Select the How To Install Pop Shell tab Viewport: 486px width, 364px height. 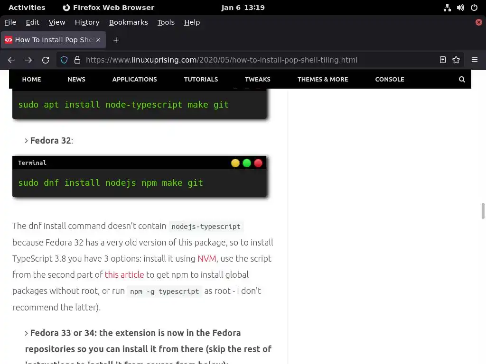pyautogui.click(x=53, y=40)
